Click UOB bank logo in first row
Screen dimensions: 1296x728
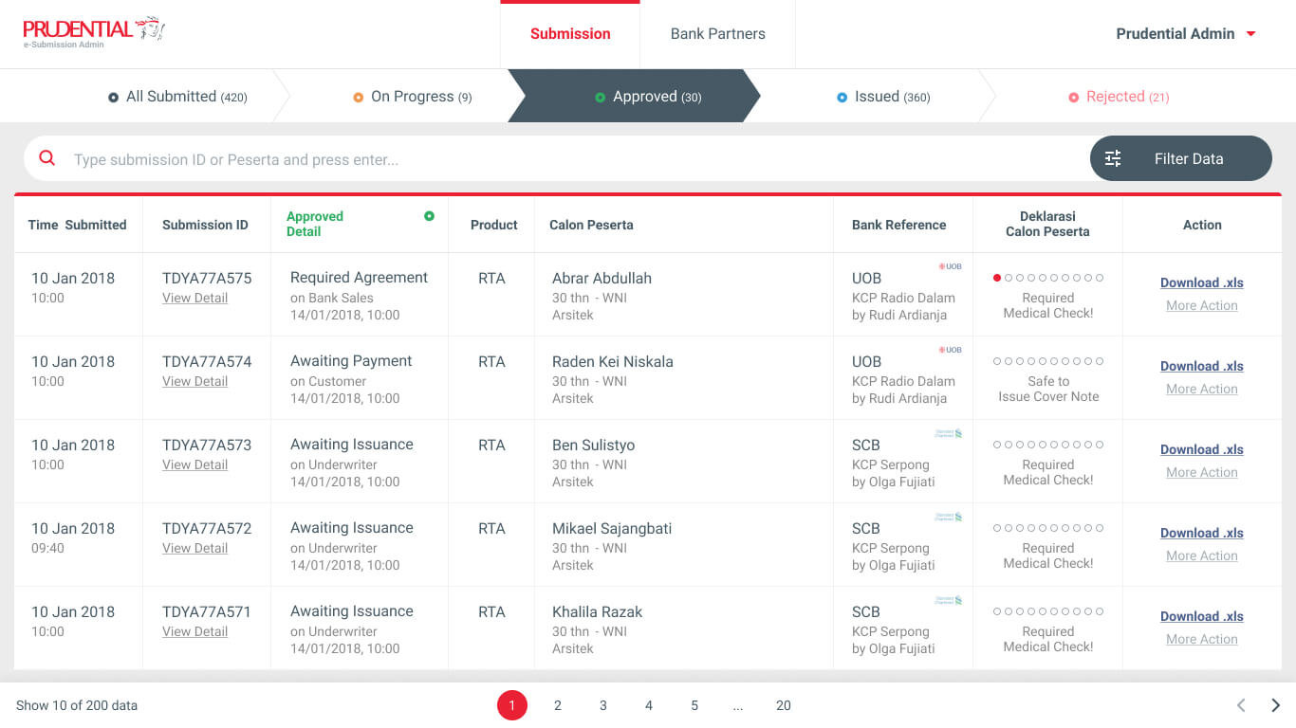950,266
